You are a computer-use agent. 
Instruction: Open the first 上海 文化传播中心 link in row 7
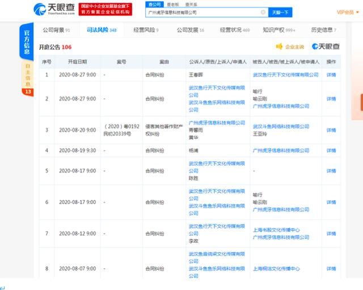pos(276,230)
